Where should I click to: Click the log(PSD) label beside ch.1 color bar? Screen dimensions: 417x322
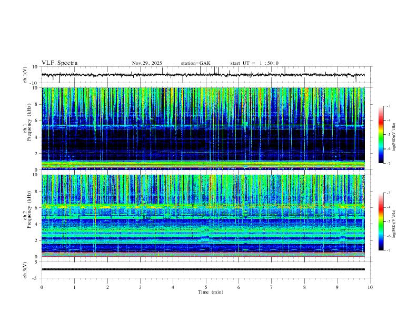394,137
